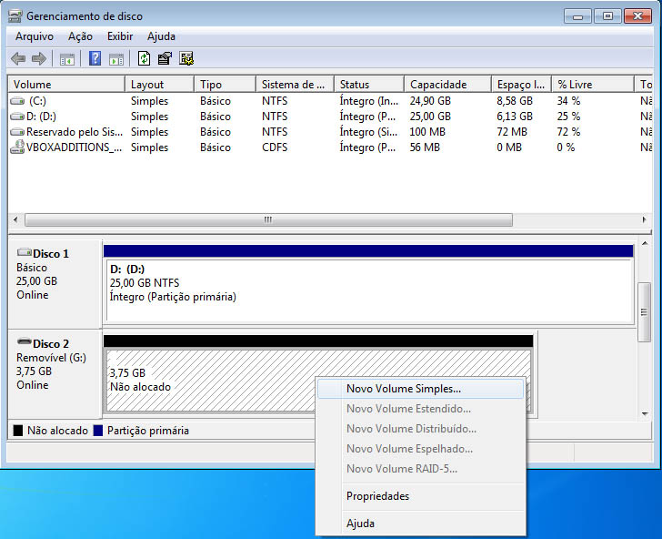The width and height of the screenshot is (662, 539).
Task: Click the Reservado pelo Sistema drive icon
Action: [x=17, y=132]
